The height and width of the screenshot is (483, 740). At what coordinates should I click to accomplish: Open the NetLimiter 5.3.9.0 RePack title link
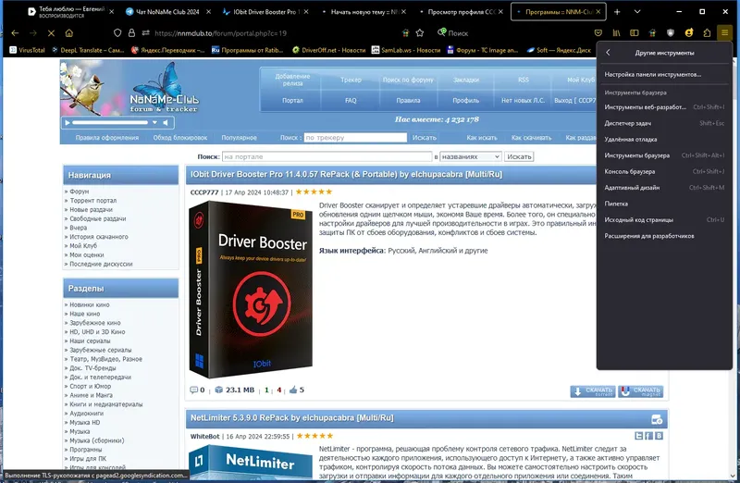click(291, 418)
